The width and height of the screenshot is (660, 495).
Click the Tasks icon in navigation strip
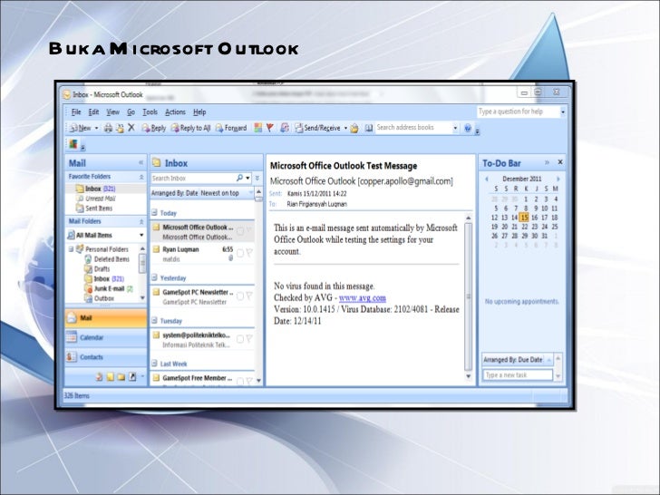[x=100, y=377]
